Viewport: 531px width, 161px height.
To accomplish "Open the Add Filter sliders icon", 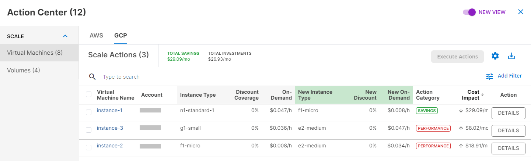I will pyautogui.click(x=489, y=76).
